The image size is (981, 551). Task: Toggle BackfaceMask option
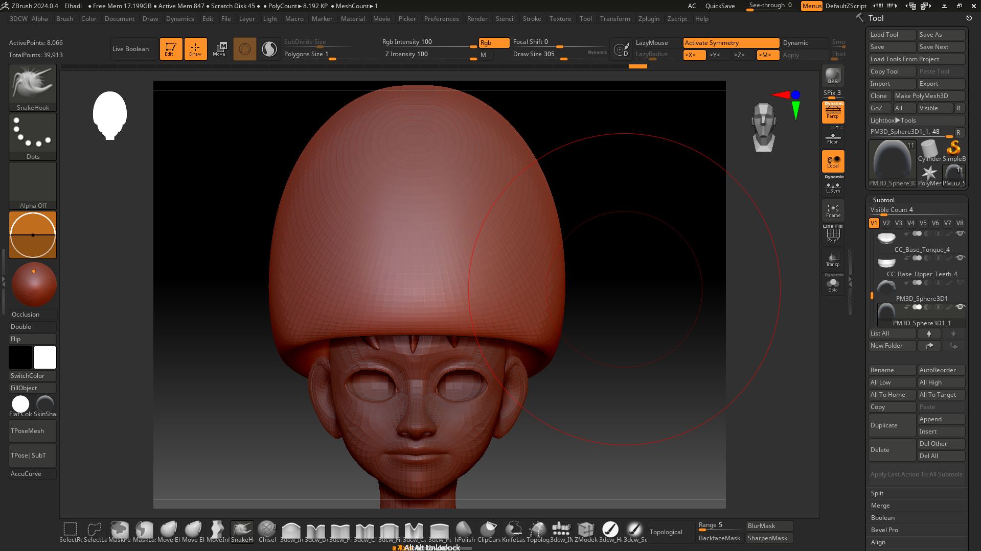[x=719, y=538]
